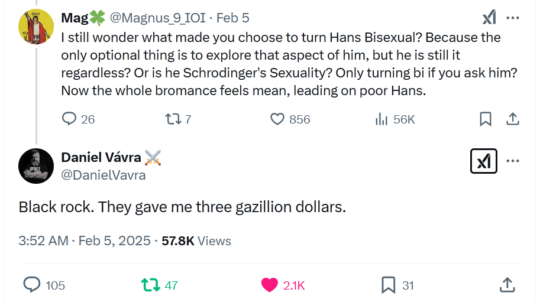Open the @Magnus_9_IOI profile link
The height and width of the screenshot is (302, 540).
pos(158,18)
